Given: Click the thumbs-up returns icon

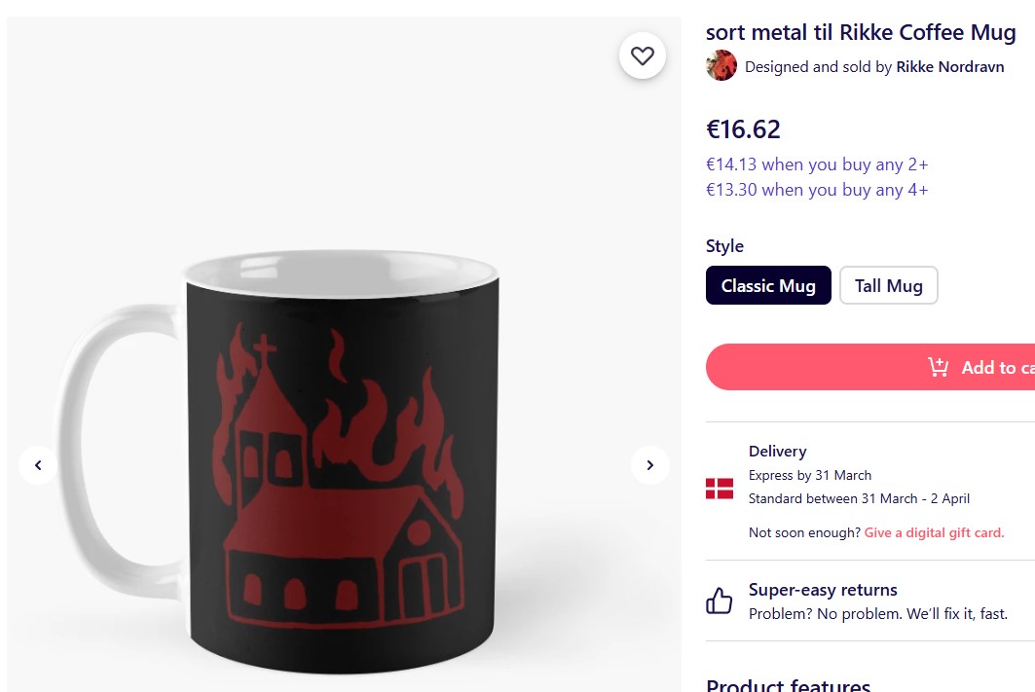Looking at the screenshot, I should coord(720,601).
